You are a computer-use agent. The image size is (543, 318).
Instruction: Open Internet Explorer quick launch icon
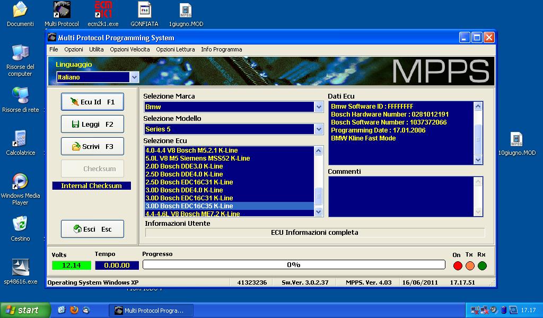click(x=62, y=310)
